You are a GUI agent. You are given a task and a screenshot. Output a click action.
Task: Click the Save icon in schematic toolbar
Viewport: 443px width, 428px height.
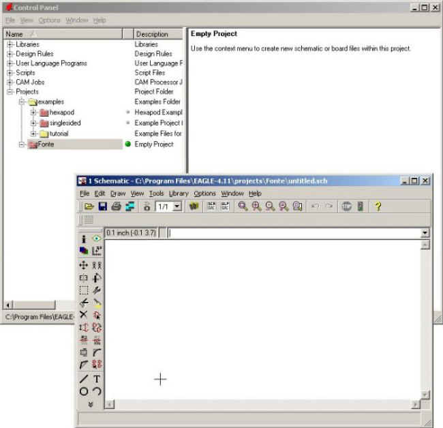(103, 207)
